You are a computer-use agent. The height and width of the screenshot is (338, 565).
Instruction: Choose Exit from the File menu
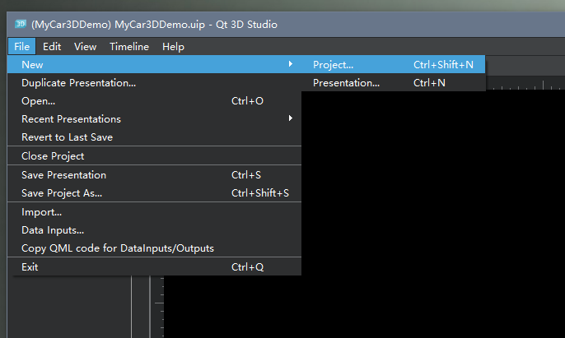pos(154,266)
